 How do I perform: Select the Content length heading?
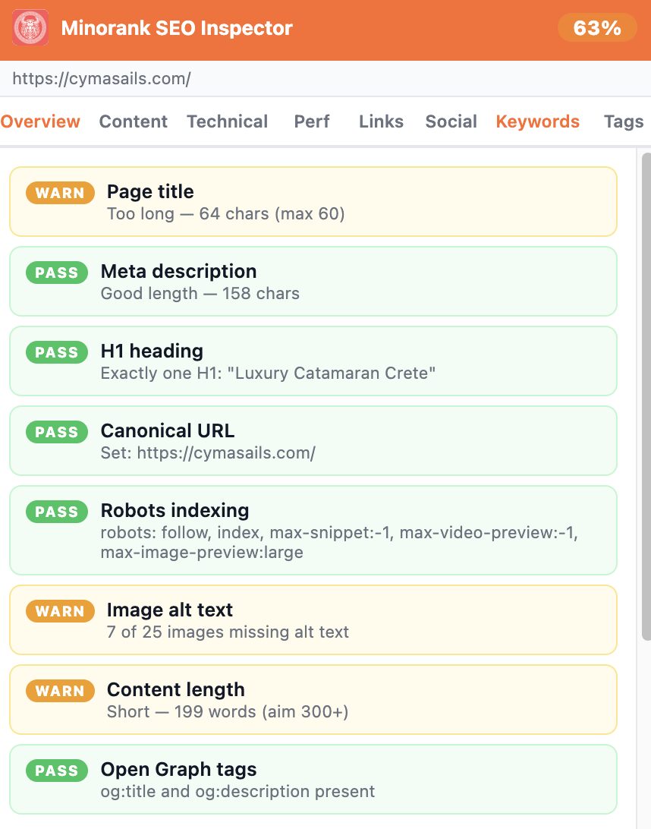(x=176, y=690)
